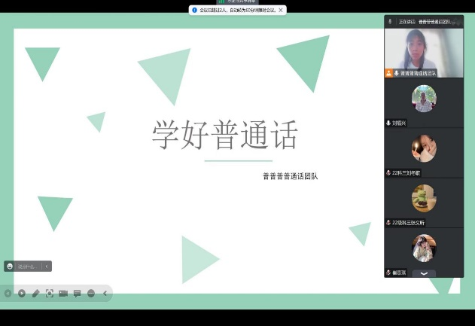
Task: Click the orange host icon on speaker tile
Action: pos(389,73)
